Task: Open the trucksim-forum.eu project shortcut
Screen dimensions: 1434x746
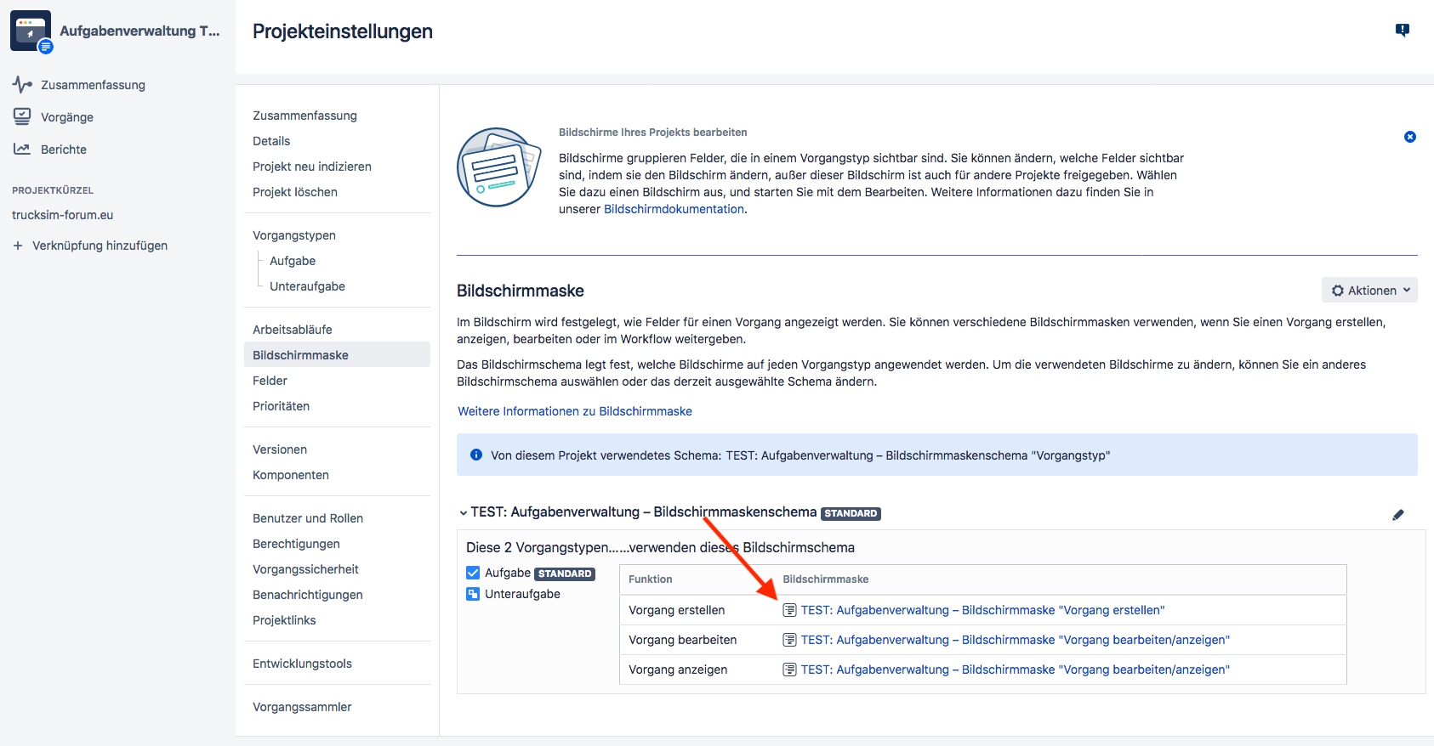Action: coord(62,215)
